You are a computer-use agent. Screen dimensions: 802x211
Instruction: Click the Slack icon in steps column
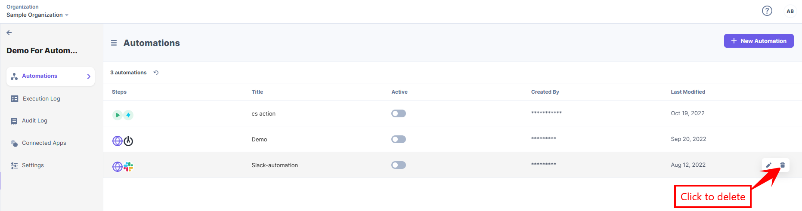pyautogui.click(x=128, y=167)
